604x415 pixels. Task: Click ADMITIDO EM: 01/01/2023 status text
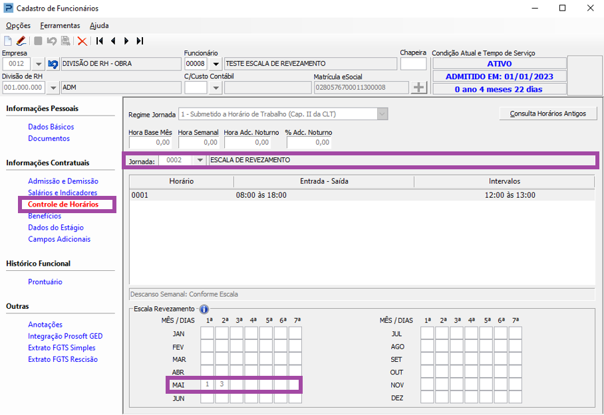[x=499, y=76]
